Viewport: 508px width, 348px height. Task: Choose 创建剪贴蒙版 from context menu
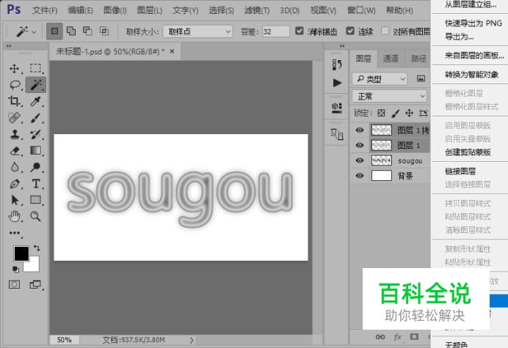(468, 152)
